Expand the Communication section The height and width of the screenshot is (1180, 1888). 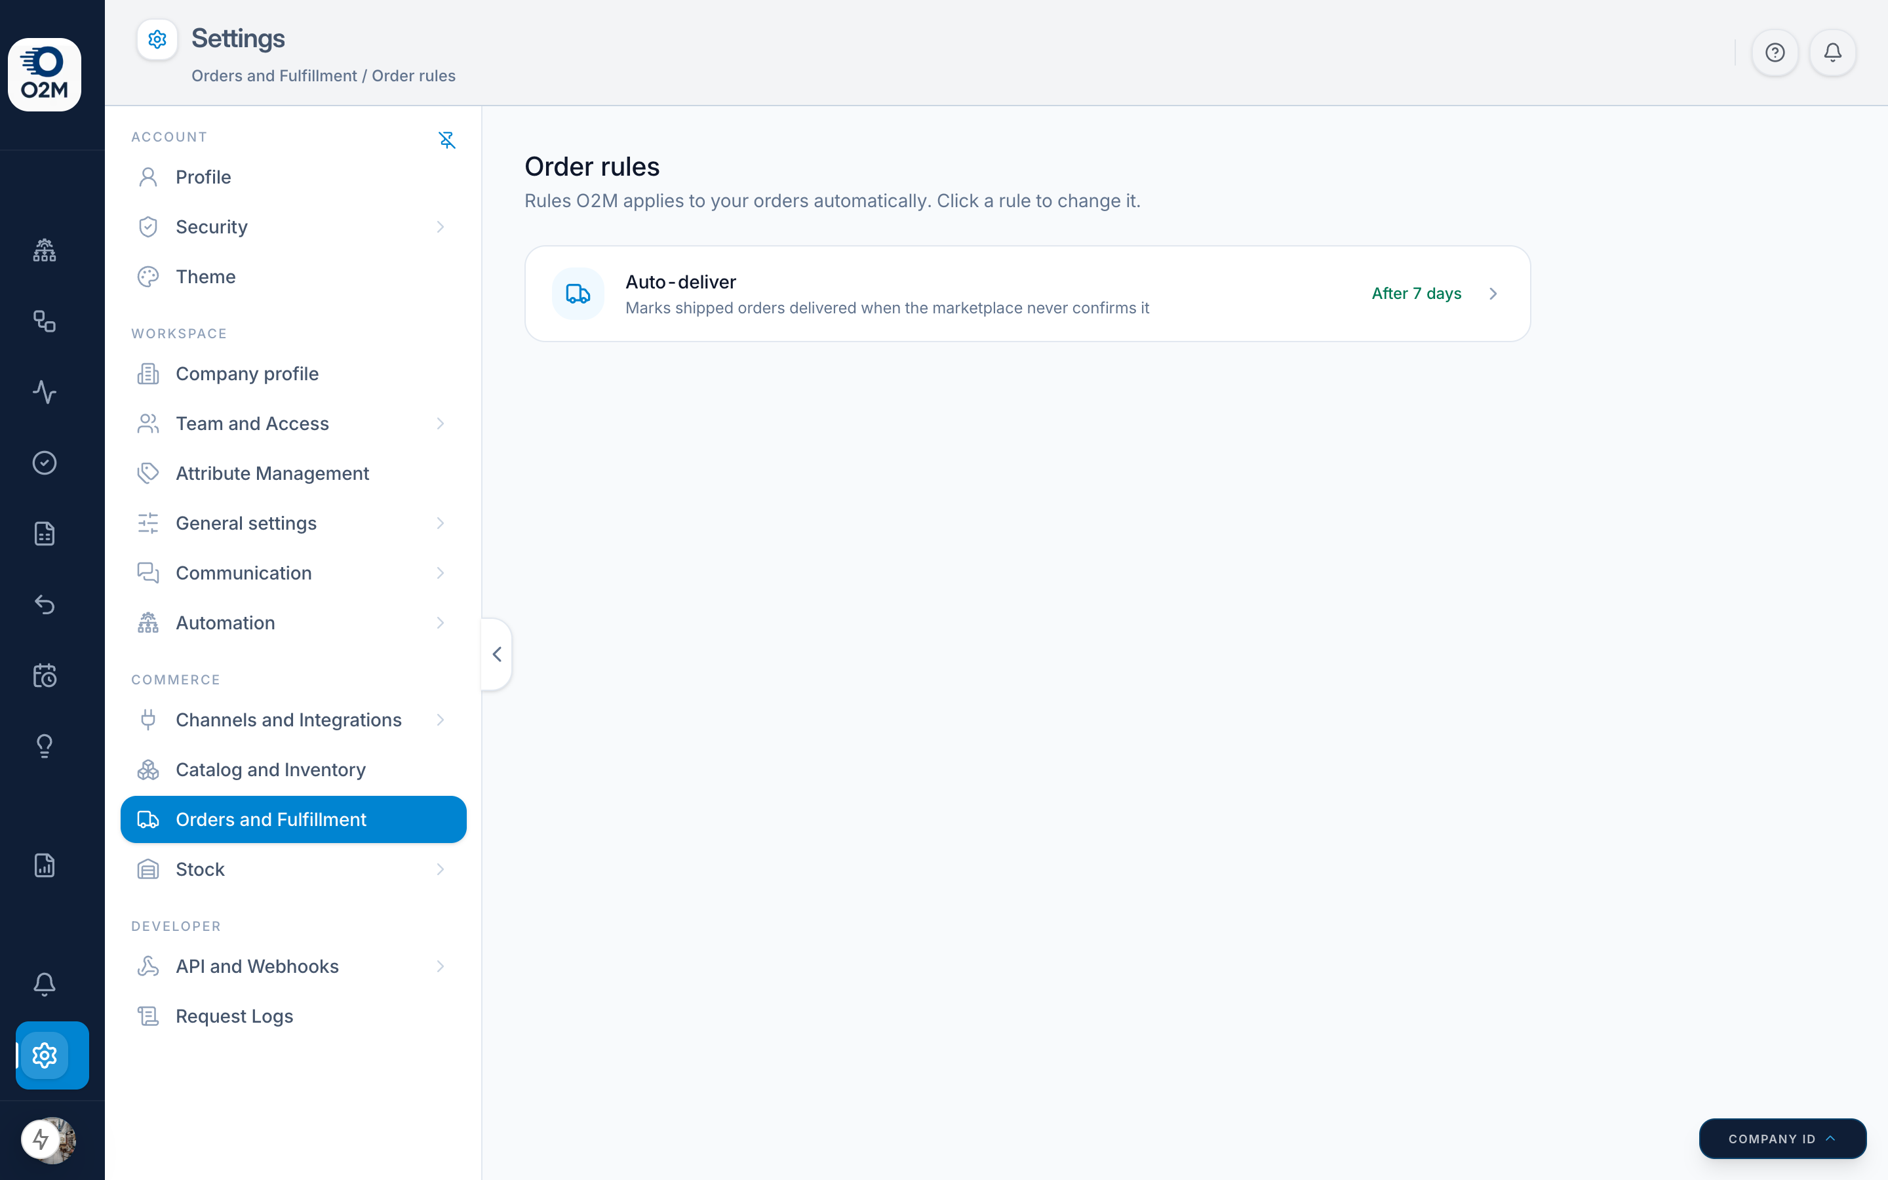[293, 573]
